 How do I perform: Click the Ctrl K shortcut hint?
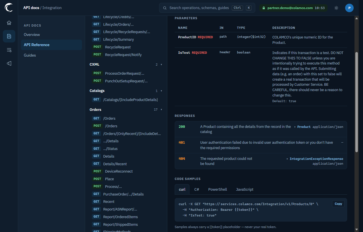pyautogui.click(x=241, y=8)
